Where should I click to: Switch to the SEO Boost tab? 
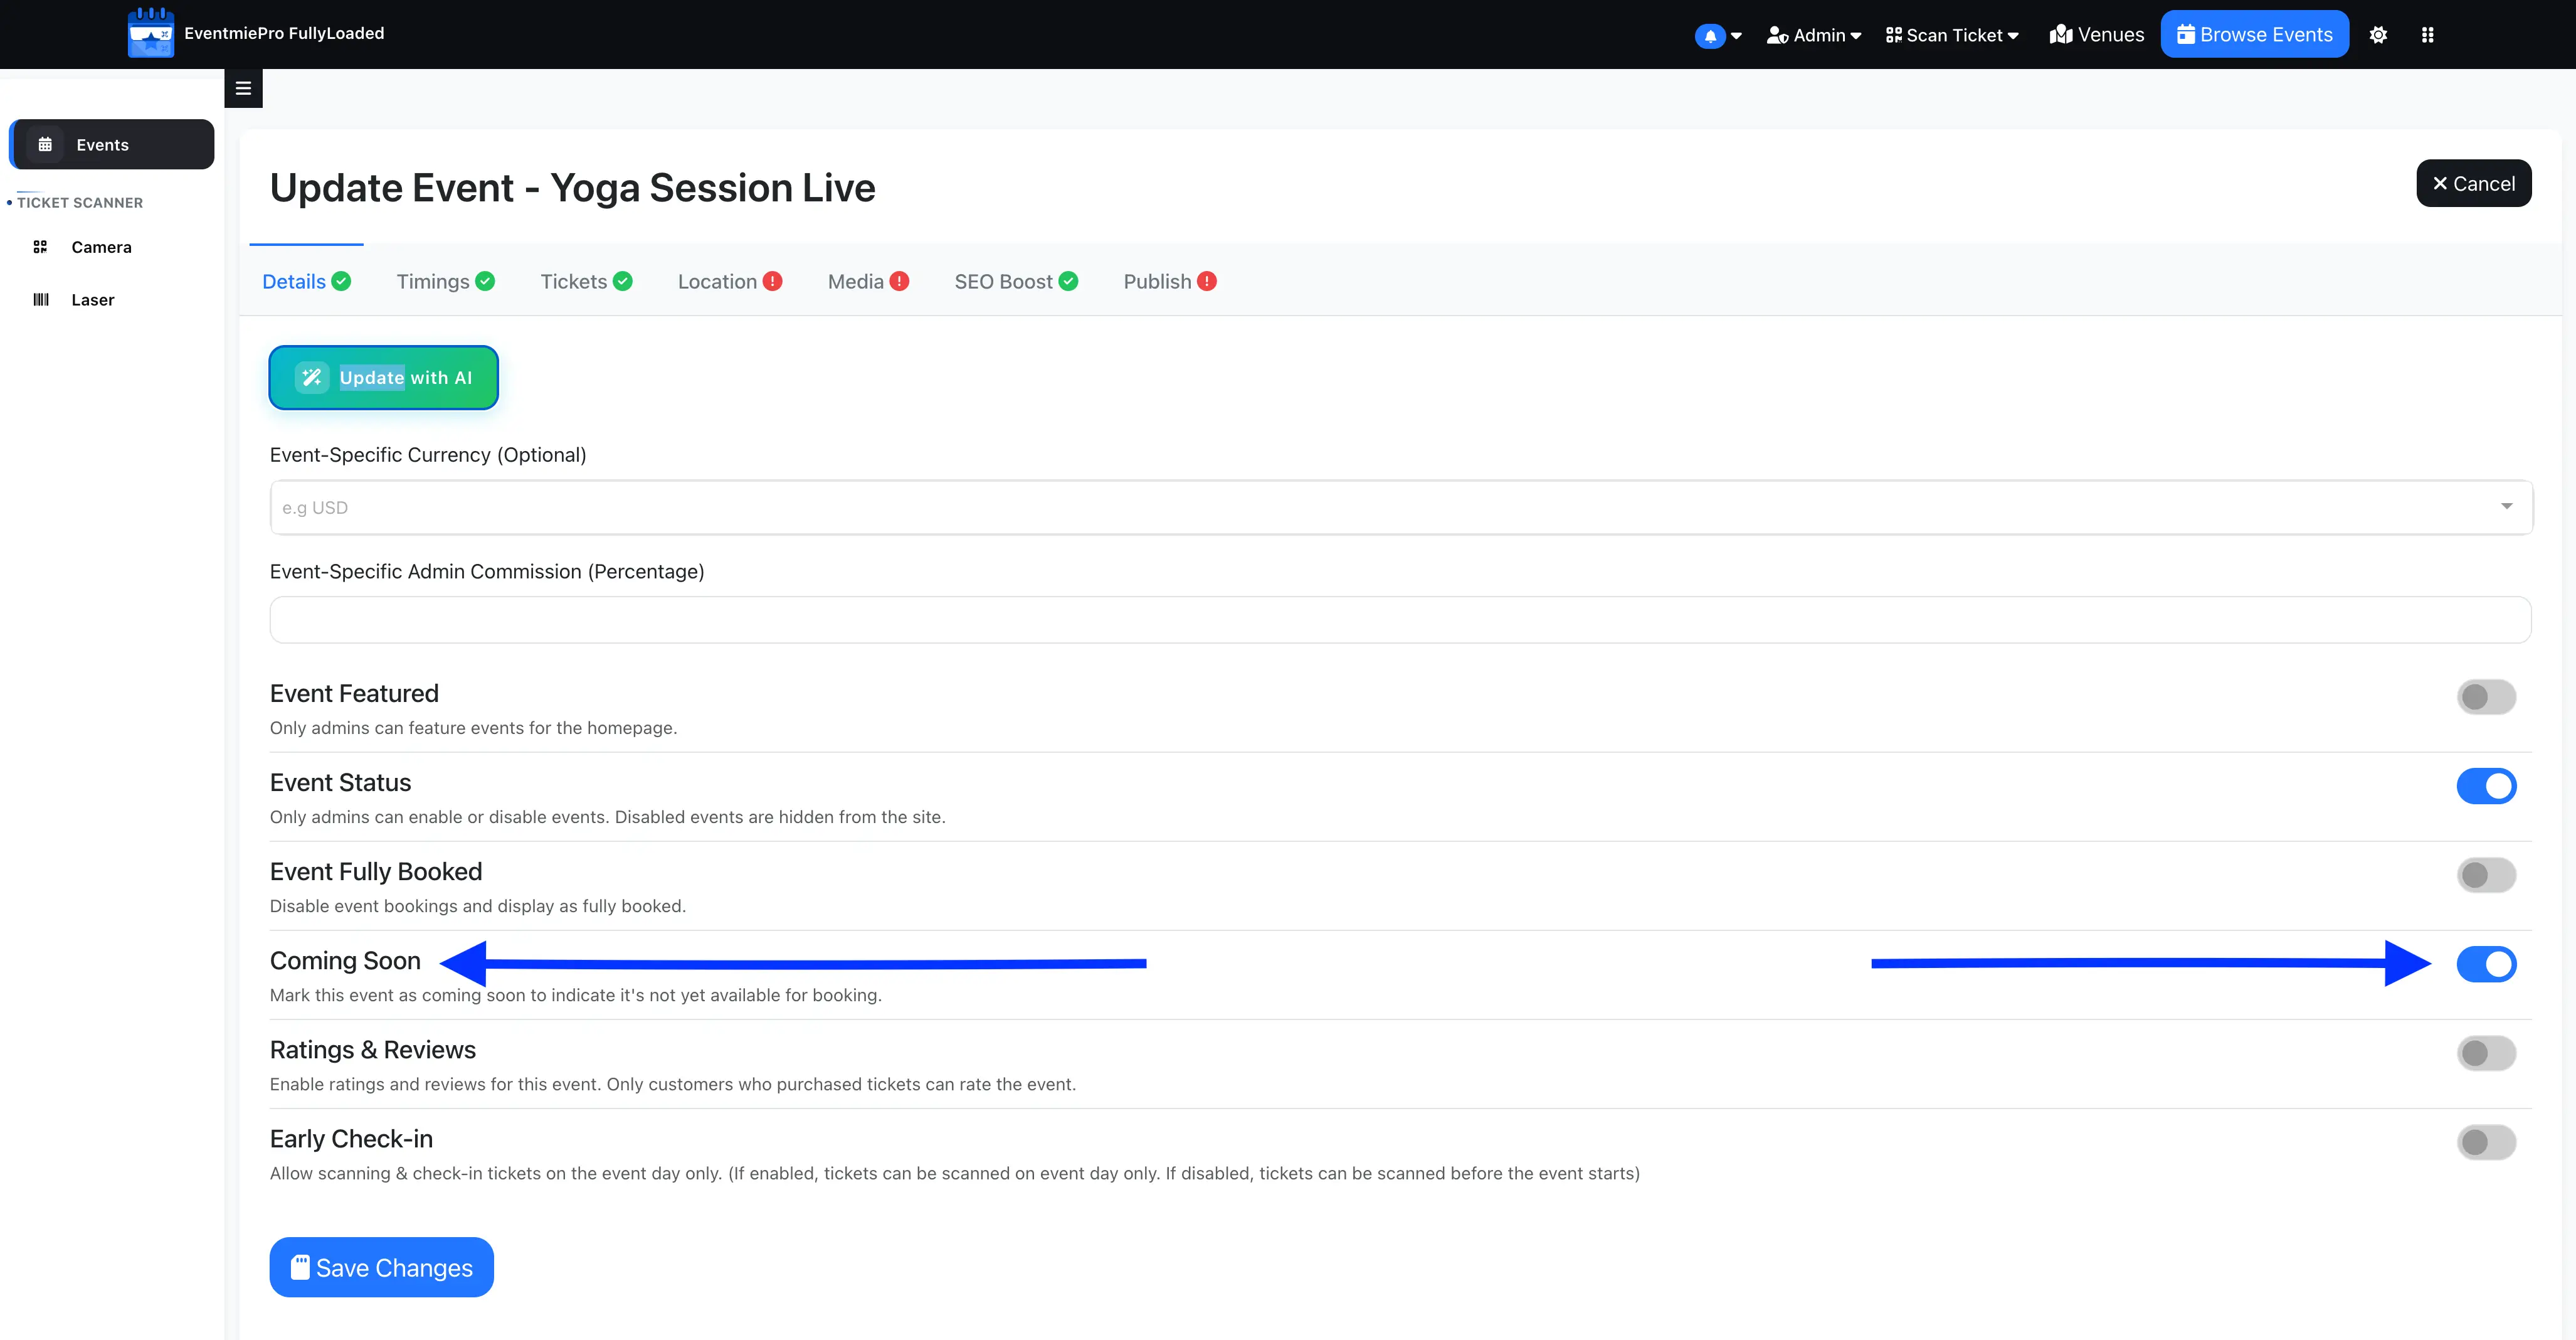1016,281
